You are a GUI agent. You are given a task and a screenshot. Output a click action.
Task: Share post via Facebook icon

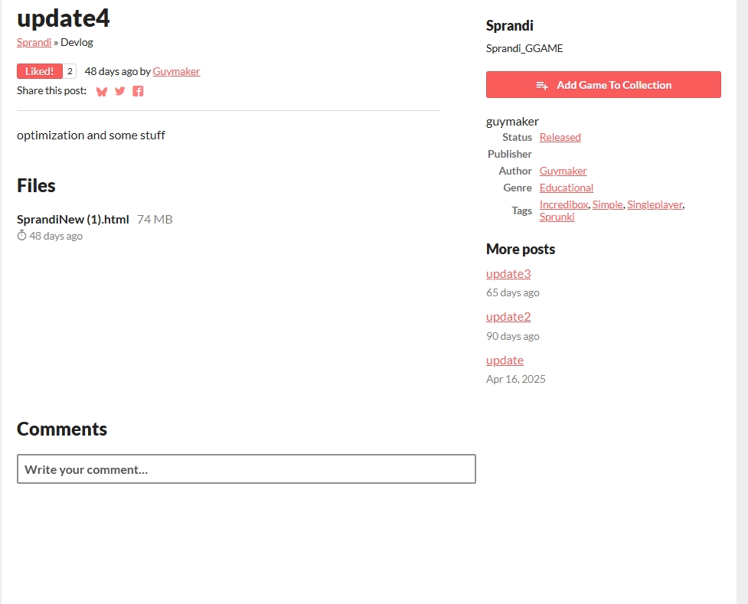(138, 91)
